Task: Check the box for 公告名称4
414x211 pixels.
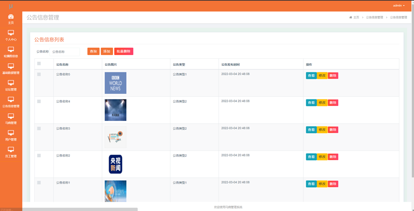Action: [39, 101]
